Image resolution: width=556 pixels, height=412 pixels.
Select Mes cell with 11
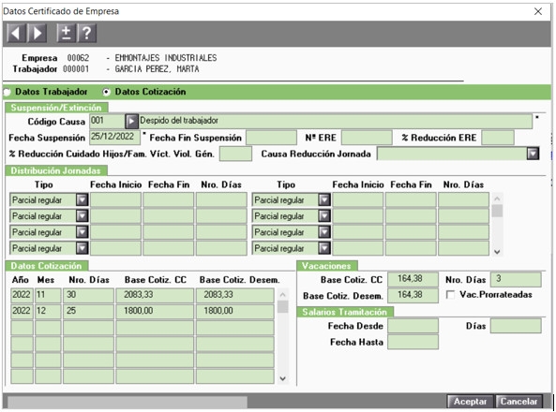pyautogui.click(x=48, y=295)
